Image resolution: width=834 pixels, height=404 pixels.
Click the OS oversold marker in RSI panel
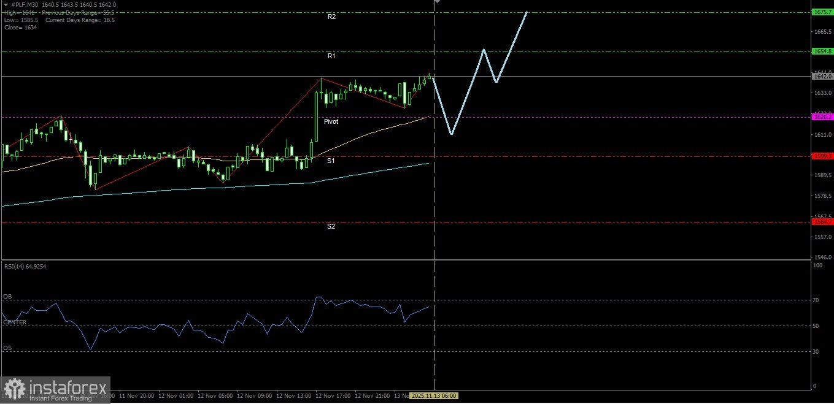click(x=6, y=348)
